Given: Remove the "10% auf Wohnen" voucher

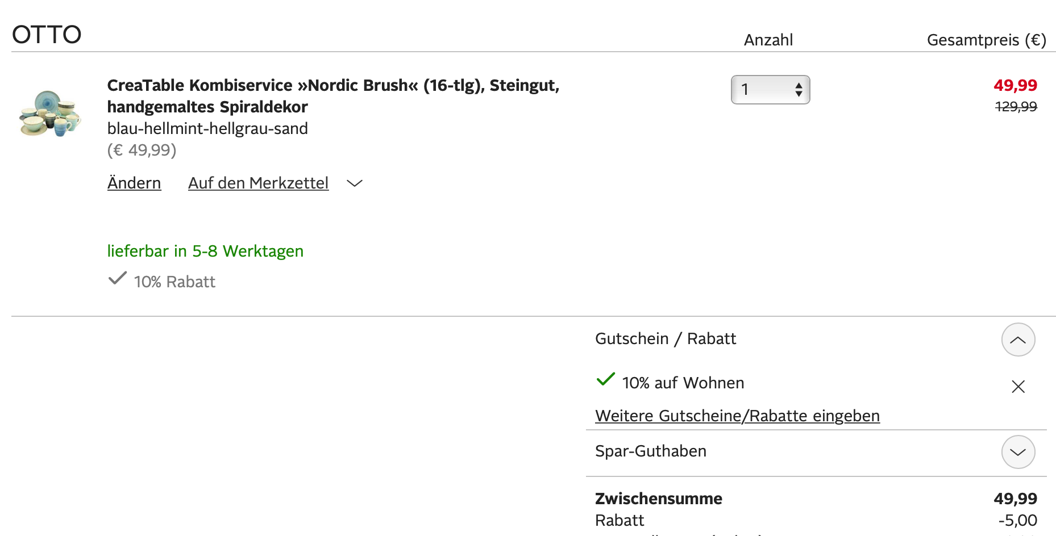Looking at the screenshot, I should 1018,387.
